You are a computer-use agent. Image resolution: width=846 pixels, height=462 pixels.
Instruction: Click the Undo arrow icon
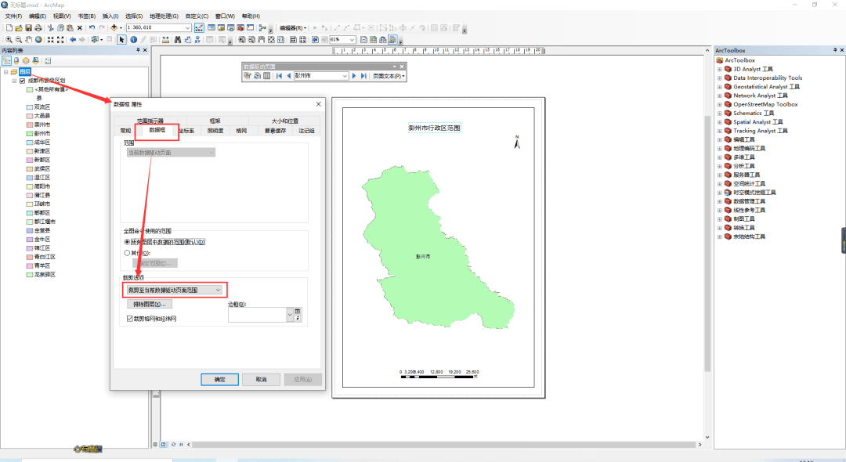(x=92, y=28)
